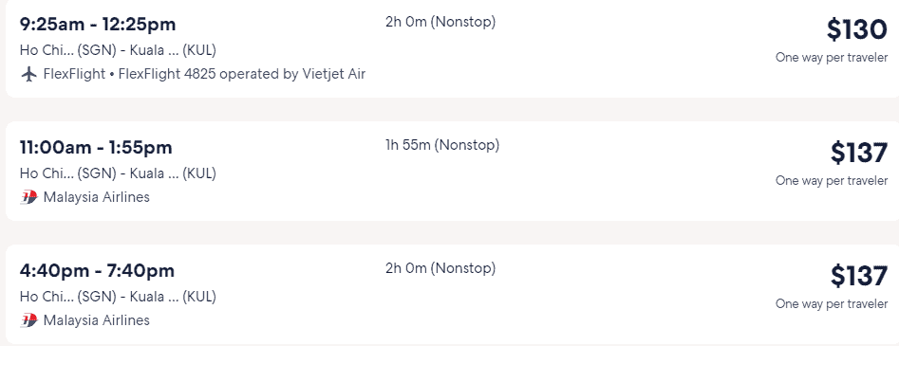
Task: Click the FlexFlight airplane icon
Action: click(28, 75)
